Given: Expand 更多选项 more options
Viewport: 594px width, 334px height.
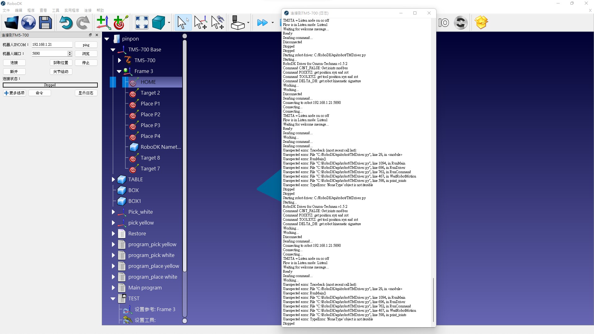Looking at the screenshot, I should pyautogui.click(x=15, y=93).
